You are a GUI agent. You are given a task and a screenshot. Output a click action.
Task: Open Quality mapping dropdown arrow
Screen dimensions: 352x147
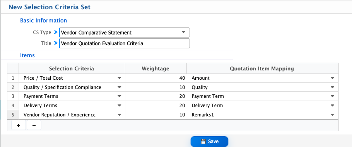[333, 87]
